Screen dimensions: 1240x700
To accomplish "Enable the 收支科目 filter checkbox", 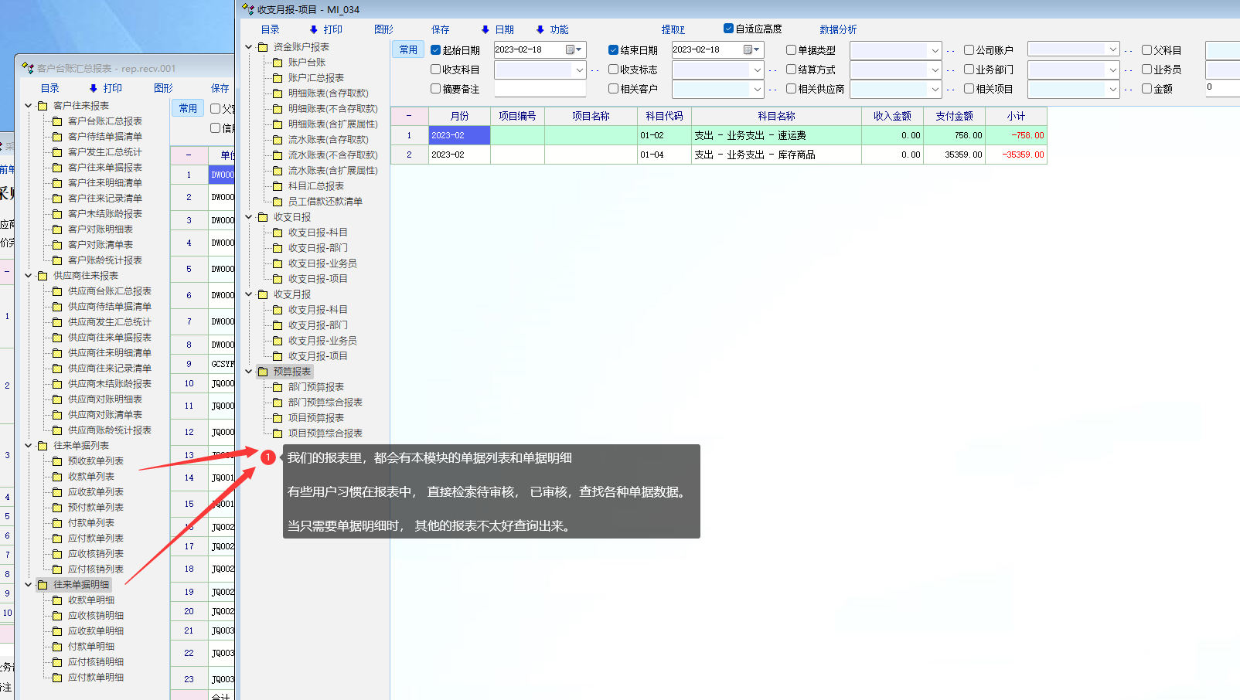I will pyautogui.click(x=436, y=70).
